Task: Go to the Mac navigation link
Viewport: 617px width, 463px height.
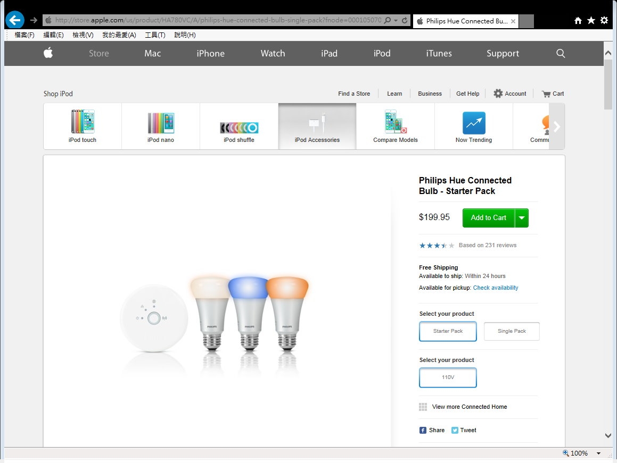Action: click(x=153, y=54)
